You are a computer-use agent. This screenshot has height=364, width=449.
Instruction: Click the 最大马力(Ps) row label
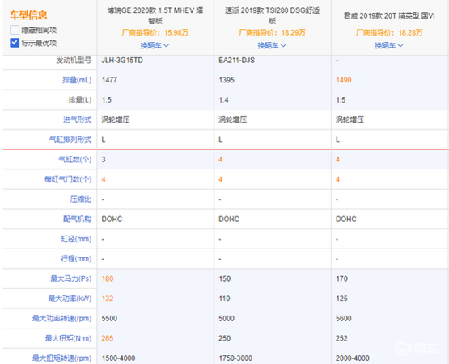71,278
